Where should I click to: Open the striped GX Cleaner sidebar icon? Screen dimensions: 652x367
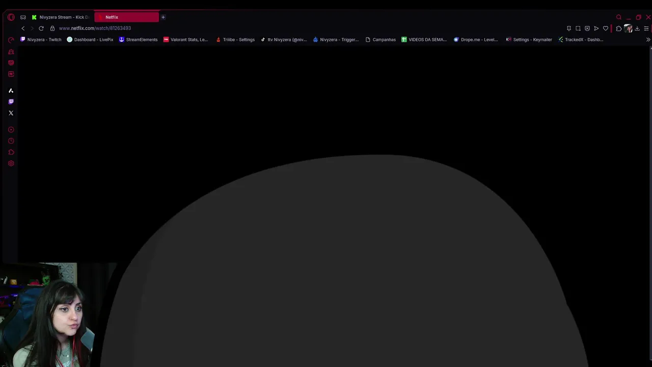pyautogui.click(x=11, y=63)
